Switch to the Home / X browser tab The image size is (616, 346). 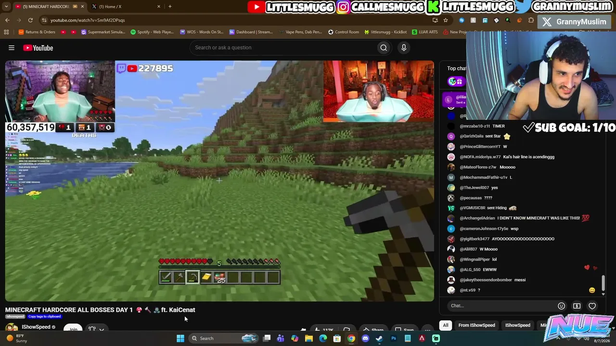coord(126,6)
